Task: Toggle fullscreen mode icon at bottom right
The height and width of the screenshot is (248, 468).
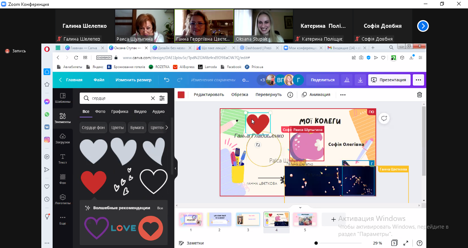Action: click(406, 243)
